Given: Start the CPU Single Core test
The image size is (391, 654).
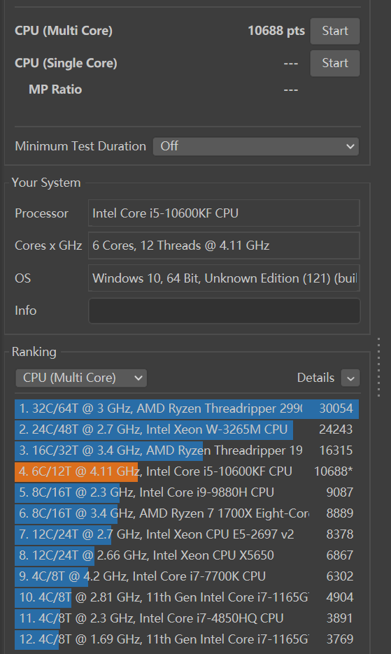Looking at the screenshot, I should (334, 63).
